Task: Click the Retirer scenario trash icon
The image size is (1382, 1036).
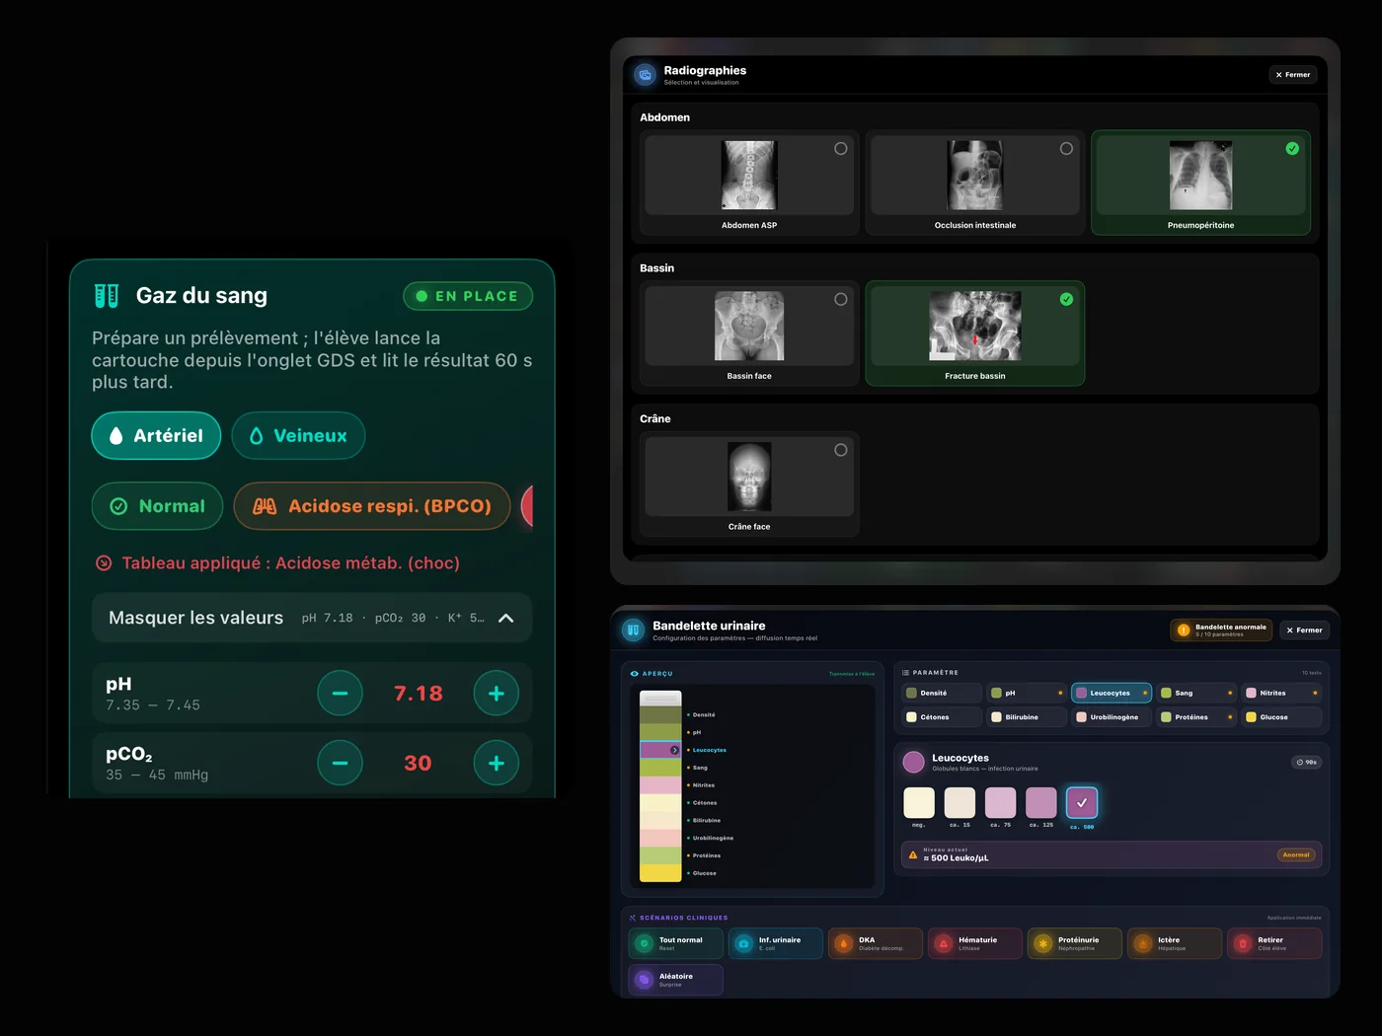Action: pos(1243,944)
